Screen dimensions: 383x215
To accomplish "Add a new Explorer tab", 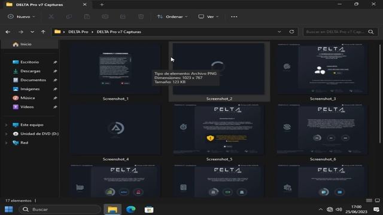I will (102, 4).
